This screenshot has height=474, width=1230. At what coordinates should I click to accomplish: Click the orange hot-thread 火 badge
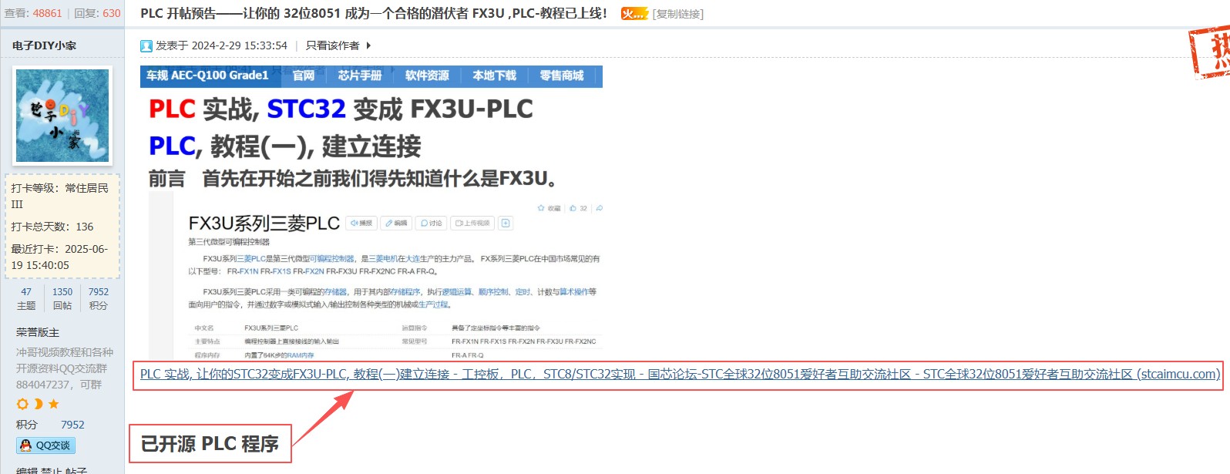[x=634, y=14]
